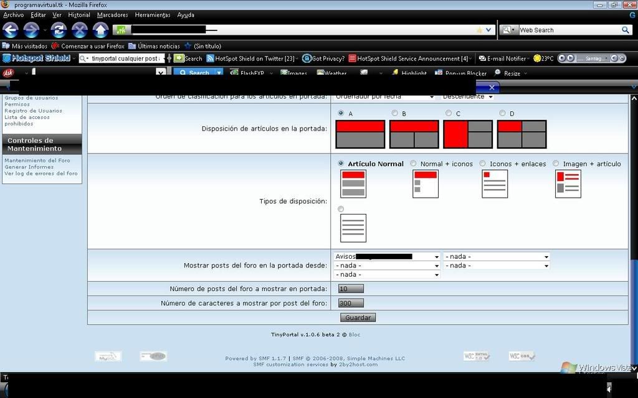
Task: Click the Web Search magnifier icon
Action: tap(626, 30)
